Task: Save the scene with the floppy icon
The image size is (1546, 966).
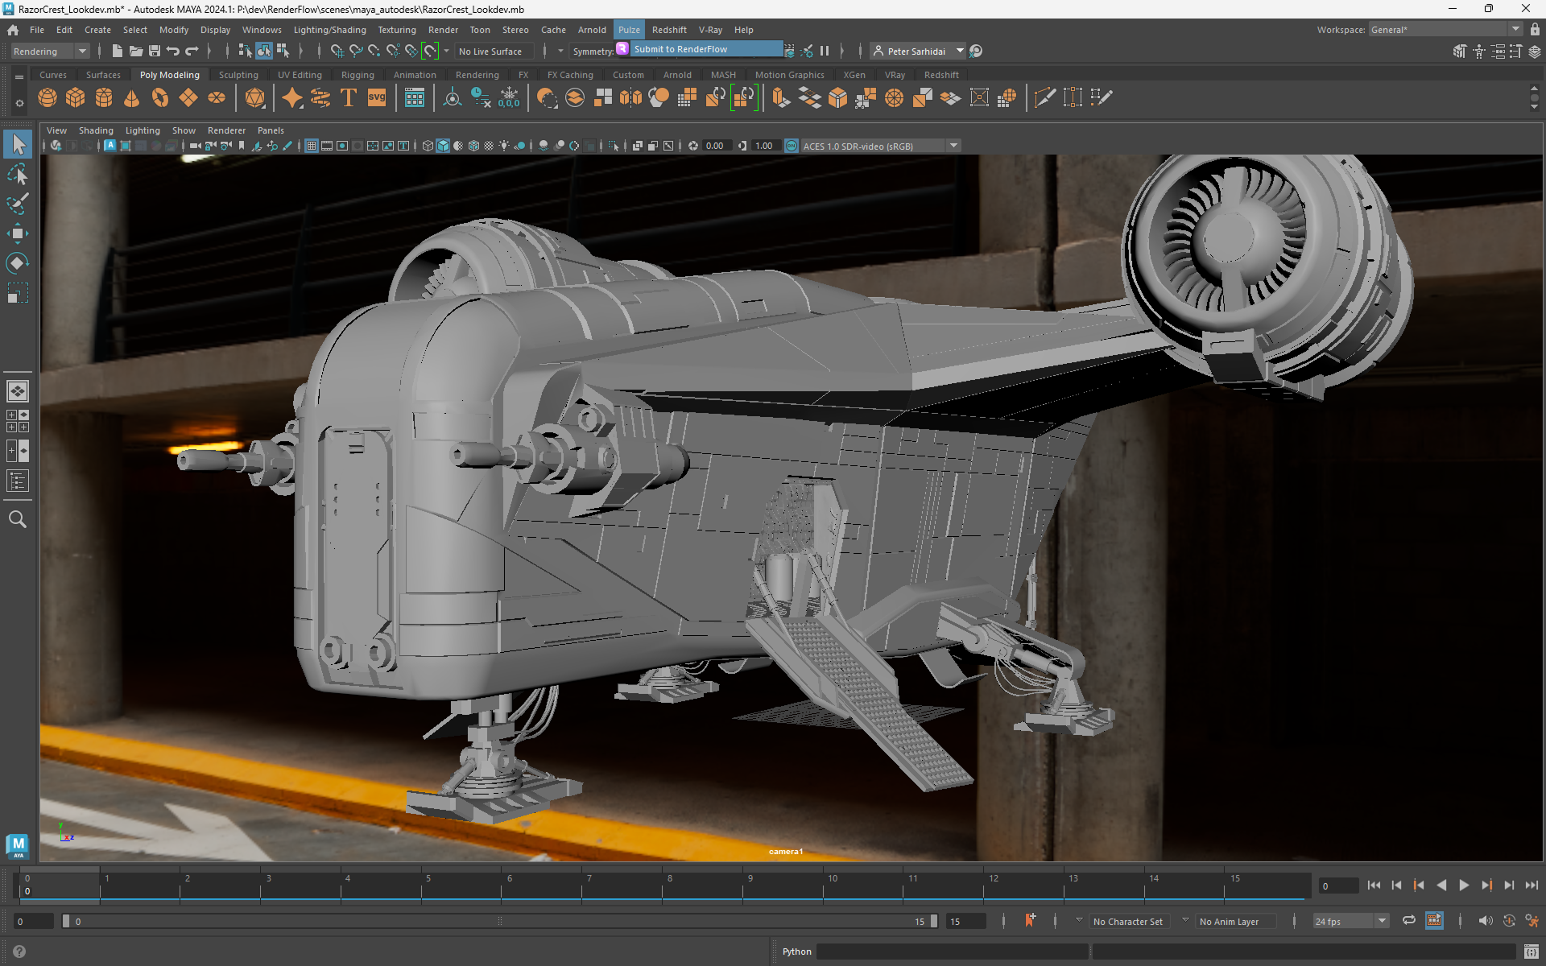Action: pyautogui.click(x=155, y=52)
